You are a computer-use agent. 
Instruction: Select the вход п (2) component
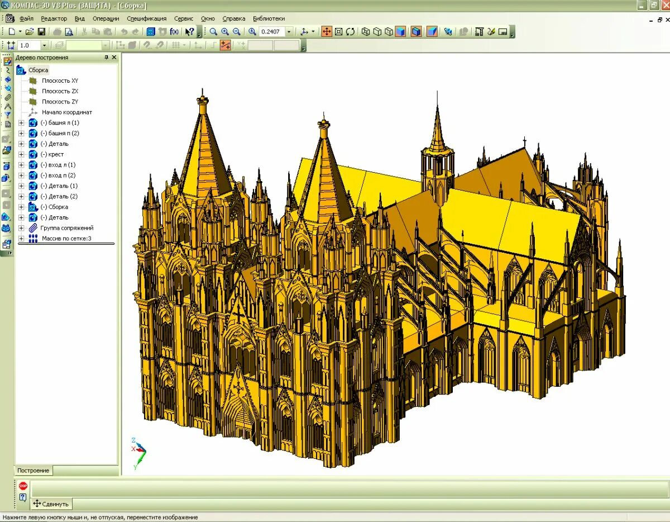[58, 175]
